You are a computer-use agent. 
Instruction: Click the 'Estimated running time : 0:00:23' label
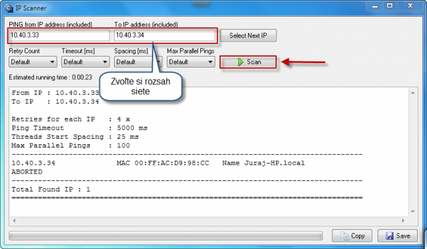click(x=51, y=77)
